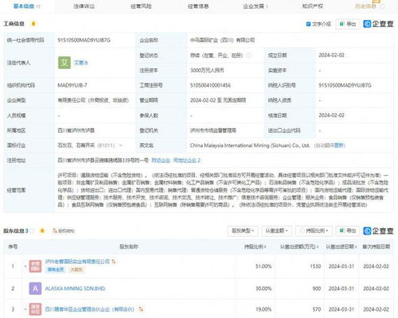The image size is (398, 318).
Task: Click the 大股东 tag
Action: click(76, 270)
